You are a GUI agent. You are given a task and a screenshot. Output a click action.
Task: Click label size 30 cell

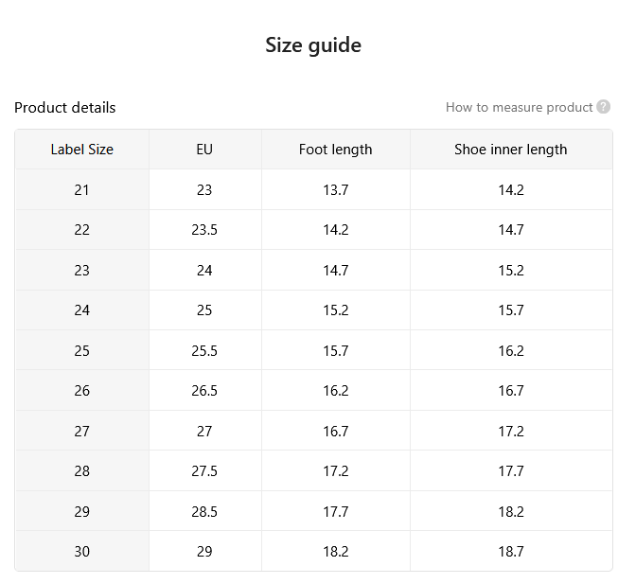click(82, 551)
